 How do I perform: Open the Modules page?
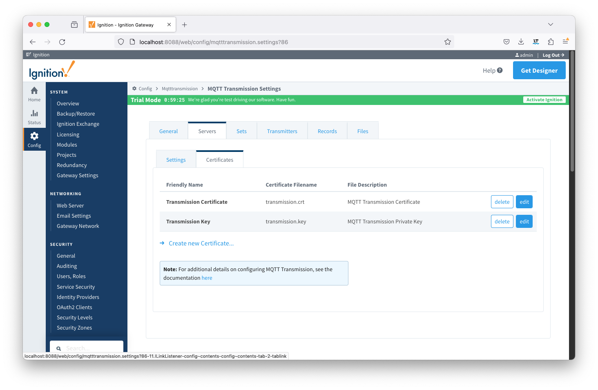click(x=67, y=145)
